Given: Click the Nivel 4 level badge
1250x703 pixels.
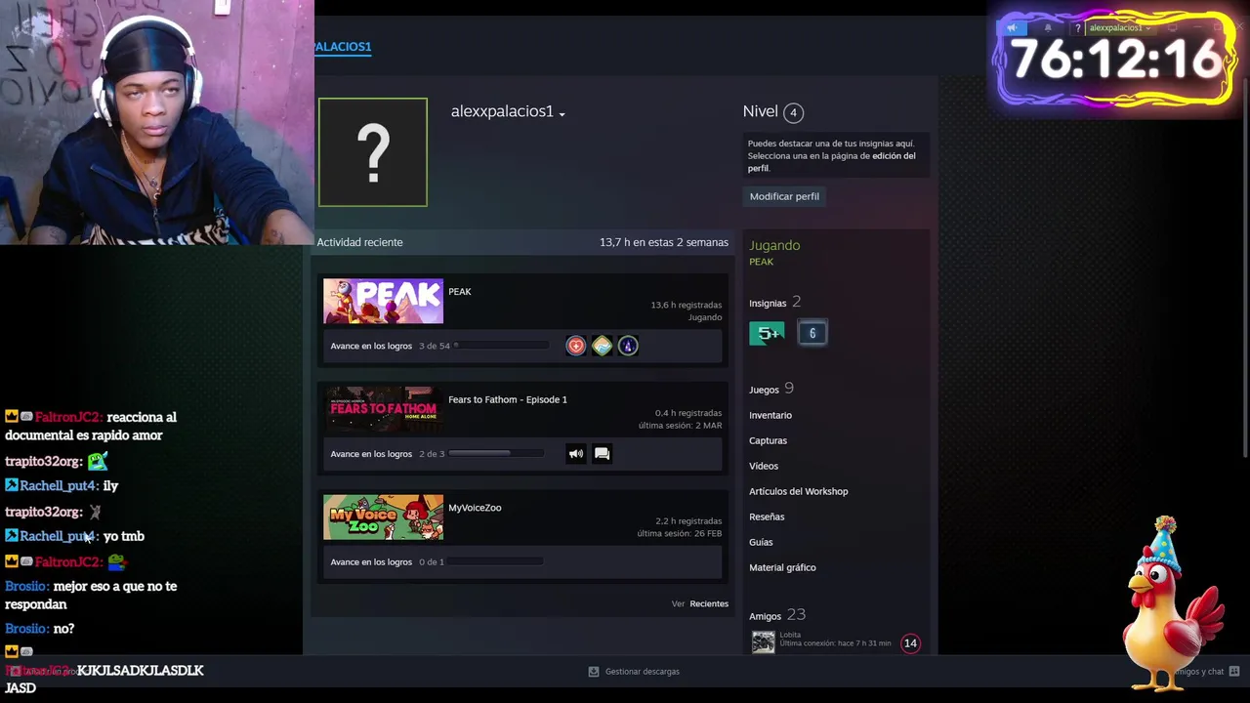Looking at the screenshot, I should tap(793, 112).
